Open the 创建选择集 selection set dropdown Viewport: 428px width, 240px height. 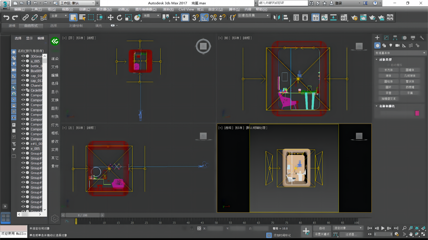click(253, 16)
